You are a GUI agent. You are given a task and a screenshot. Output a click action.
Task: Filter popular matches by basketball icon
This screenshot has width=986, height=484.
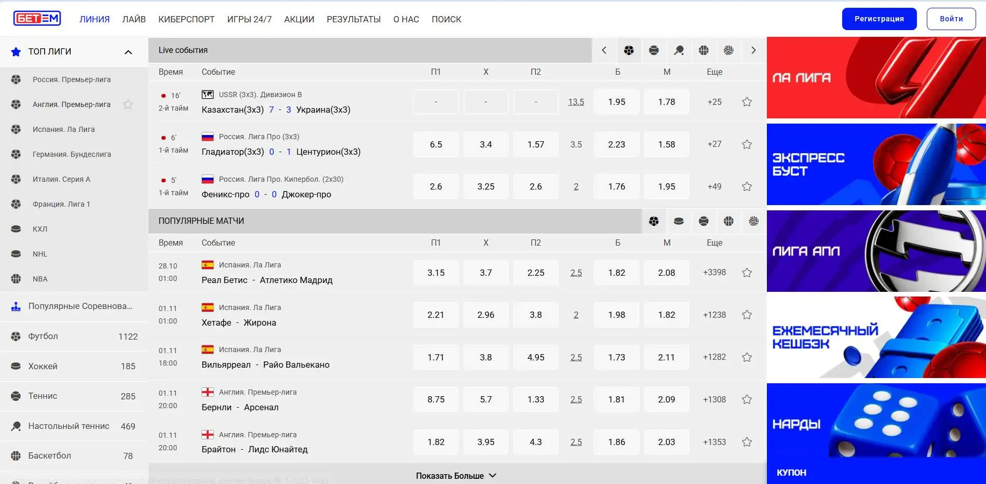point(728,221)
